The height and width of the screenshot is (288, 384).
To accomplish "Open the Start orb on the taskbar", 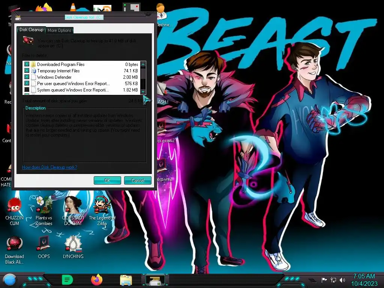I will [10, 280].
